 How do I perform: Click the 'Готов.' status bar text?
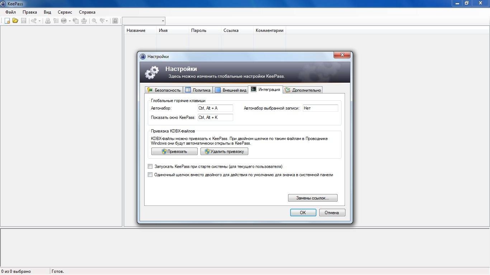click(x=58, y=271)
